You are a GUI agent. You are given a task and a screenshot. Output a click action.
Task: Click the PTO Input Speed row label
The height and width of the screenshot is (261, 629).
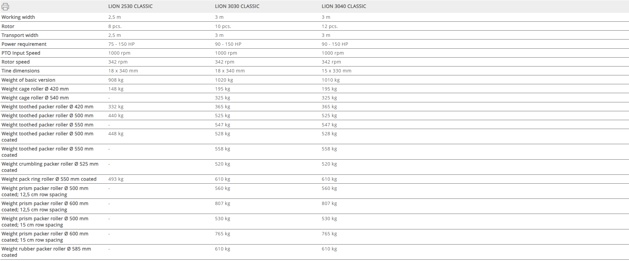click(21, 53)
